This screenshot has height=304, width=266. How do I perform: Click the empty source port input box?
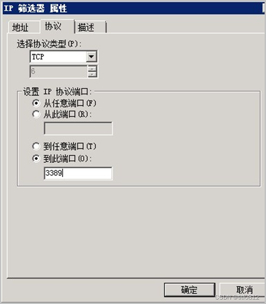click(78, 128)
